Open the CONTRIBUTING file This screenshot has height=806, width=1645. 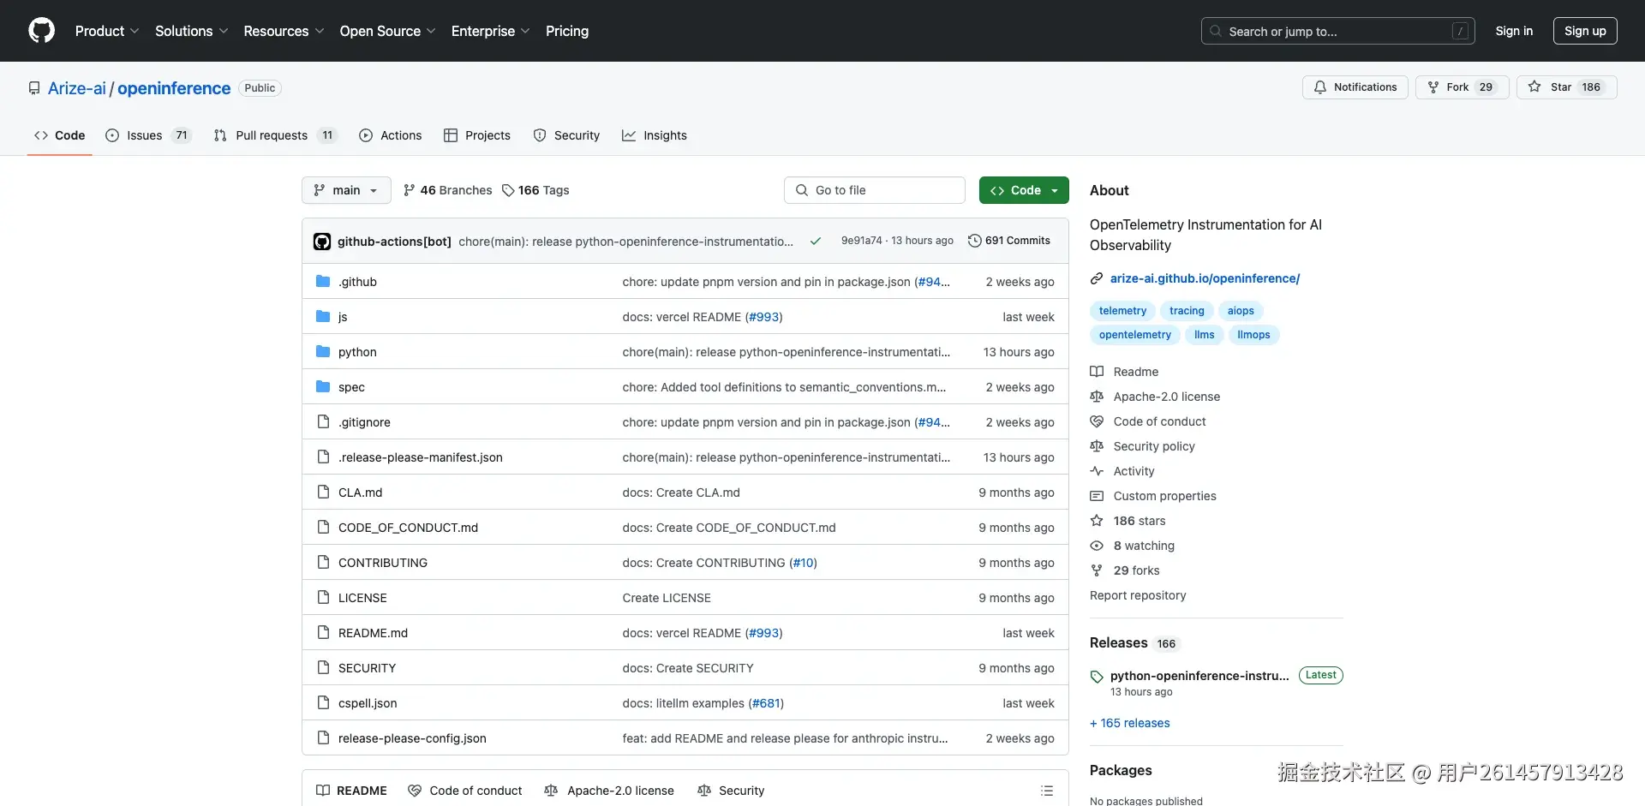pyautogui.click(x=383, y=563)
